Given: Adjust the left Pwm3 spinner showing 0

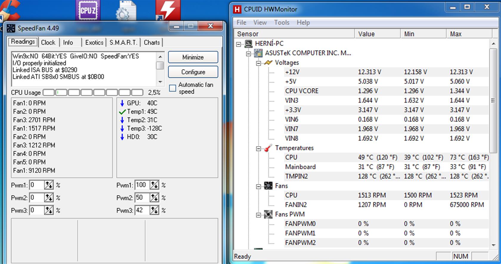Looking at the screenshot, I should tap(49, 210).
